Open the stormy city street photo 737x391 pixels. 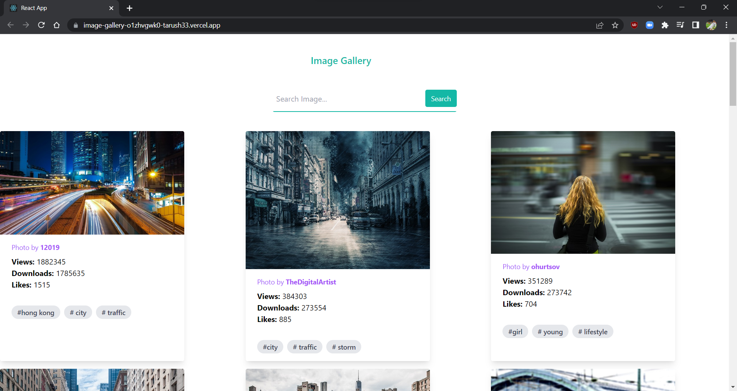point(338,200)
